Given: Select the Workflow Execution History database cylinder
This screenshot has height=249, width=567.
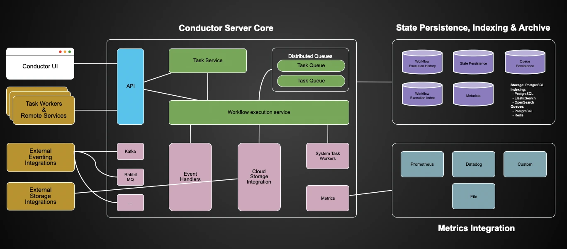Looking at the screenshot, I should [422, 62].
